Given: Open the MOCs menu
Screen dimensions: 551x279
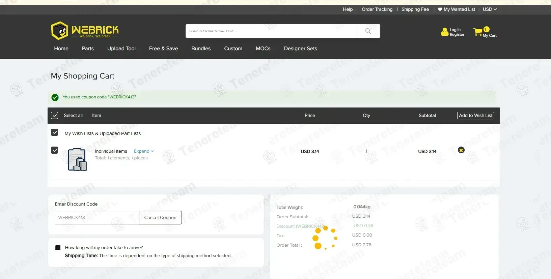Looking at the screenshot, I should (x=263, y=49).
